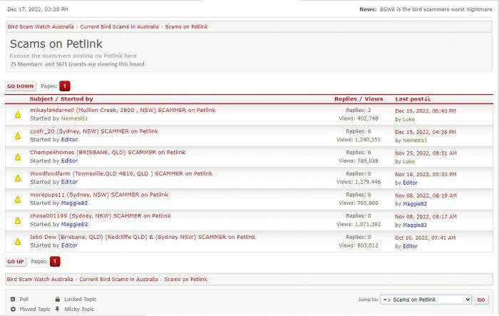This screenshot has width=499, height=316.
Task: Sort topics by Subject column header
Action: [x=41, y=99]
